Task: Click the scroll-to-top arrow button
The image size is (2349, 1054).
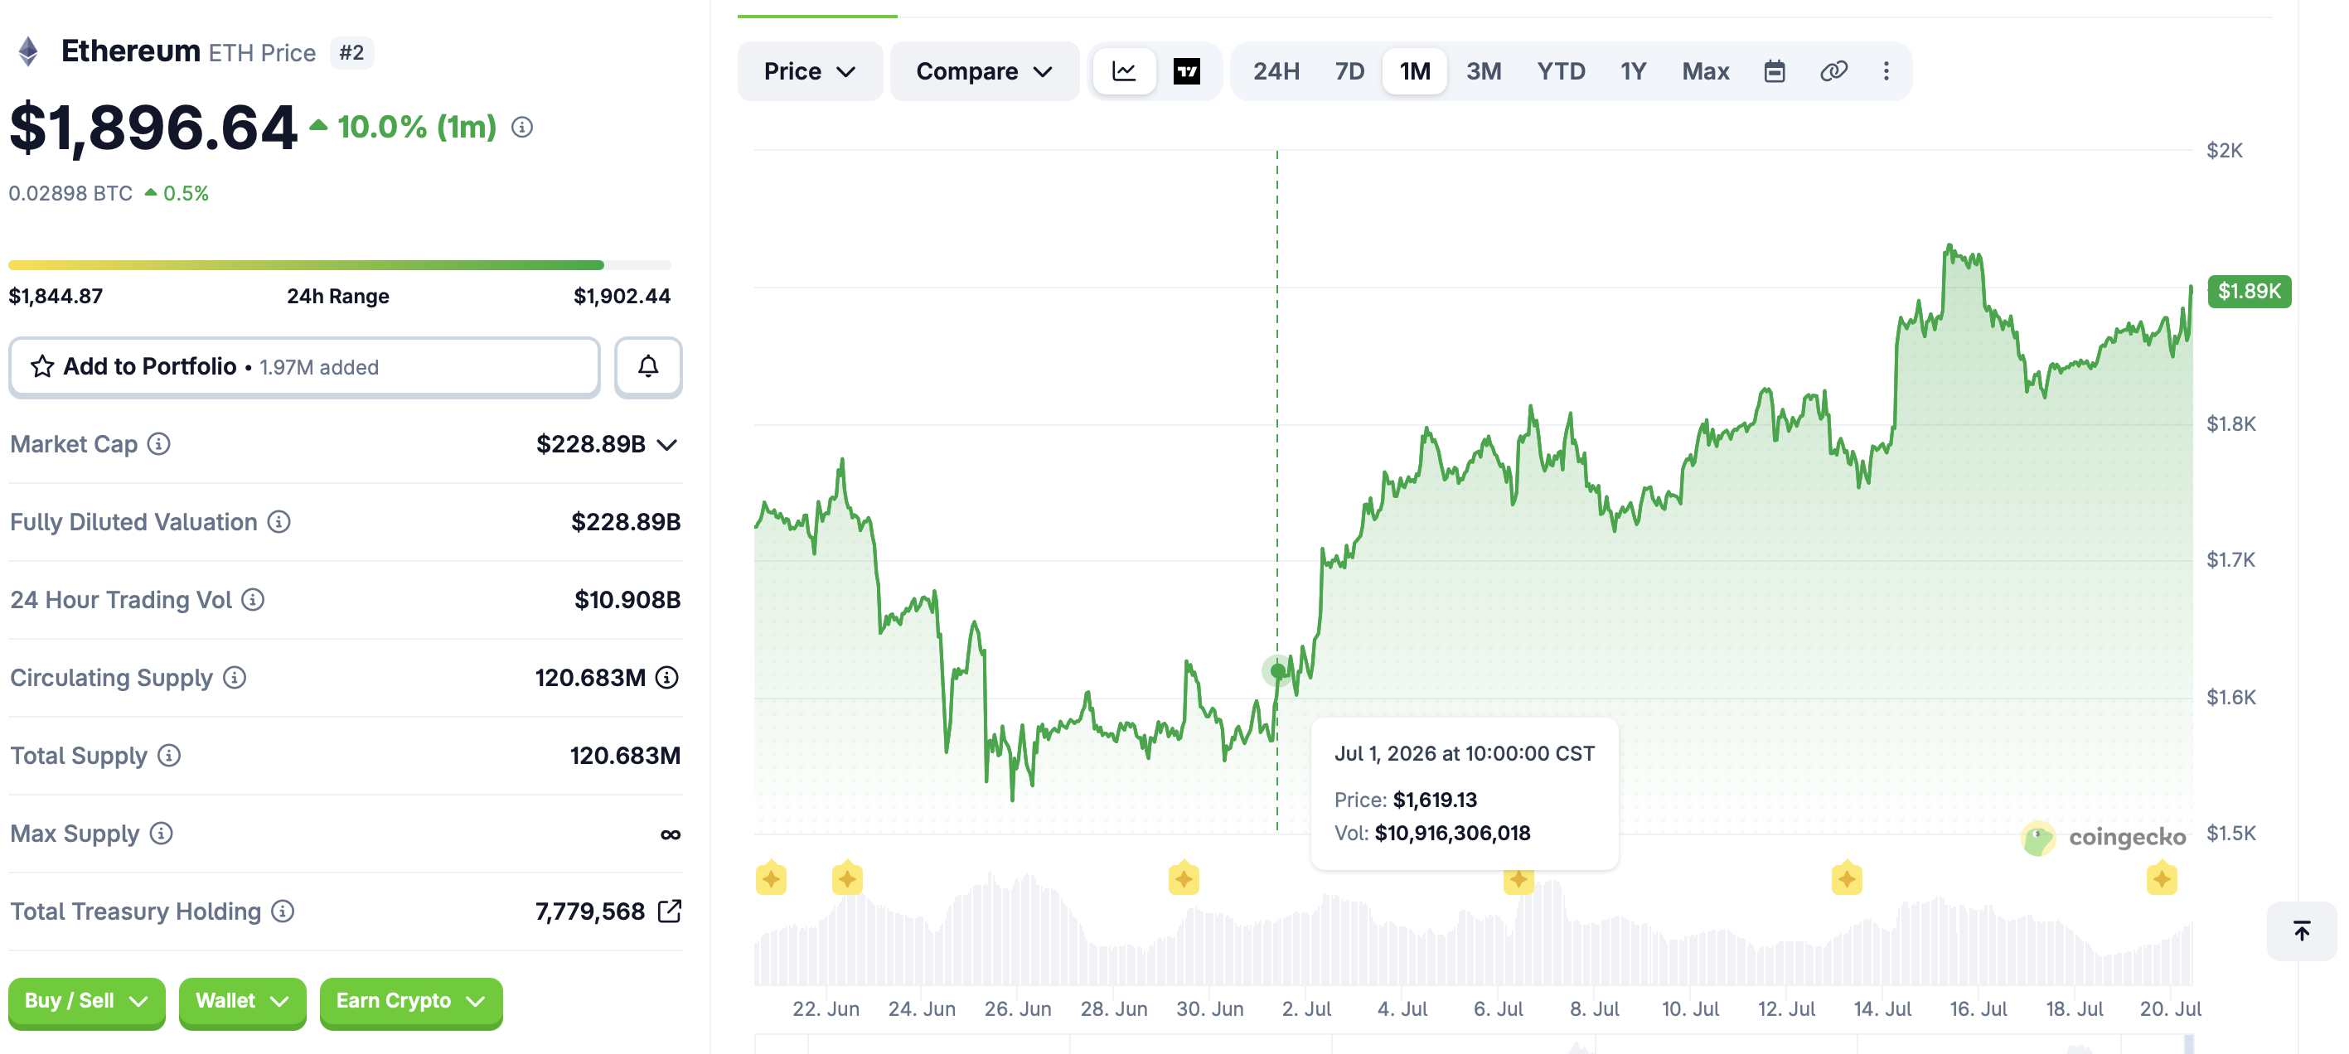Action: click(x=2302, y=931)
